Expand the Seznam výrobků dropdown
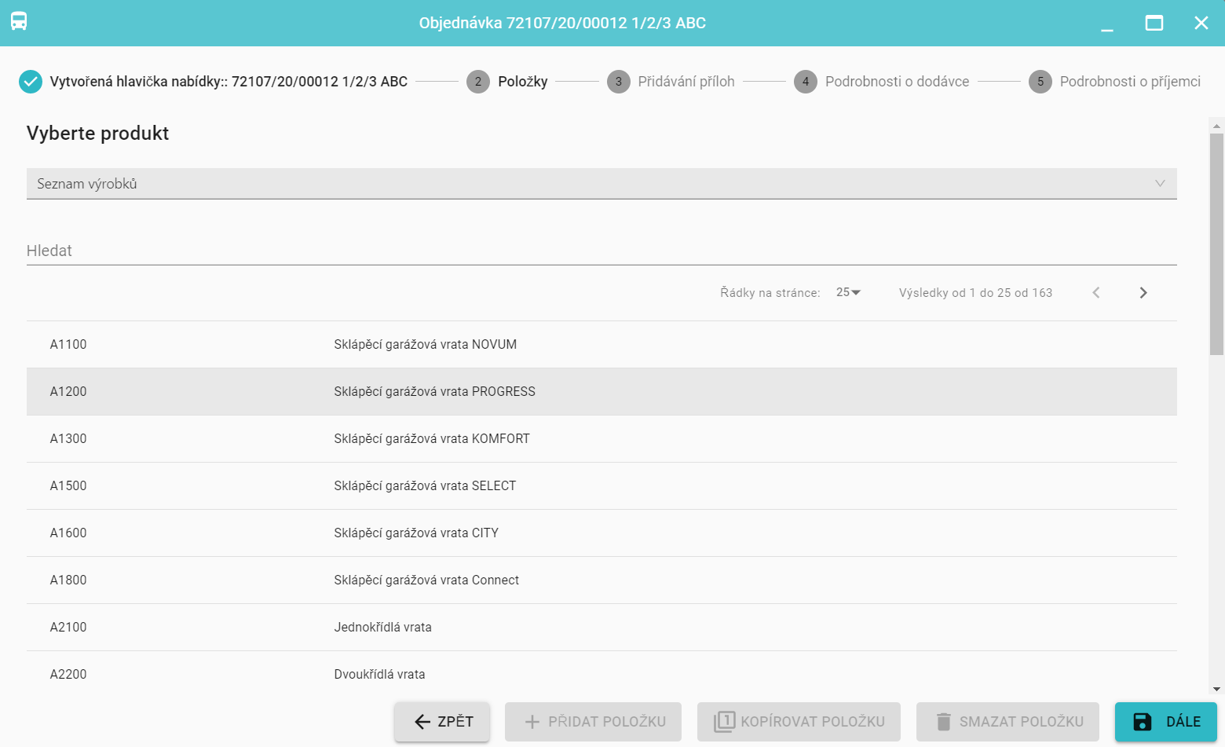 click(x=602, y=184)
